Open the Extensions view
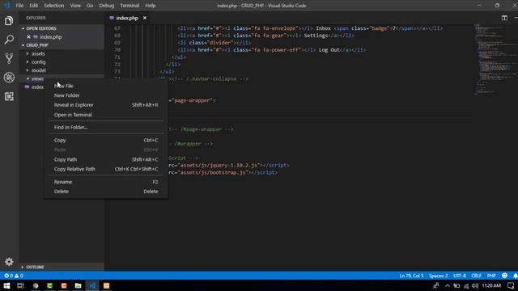This screenshot has width=518, height=291. click(x=9, y=96)
